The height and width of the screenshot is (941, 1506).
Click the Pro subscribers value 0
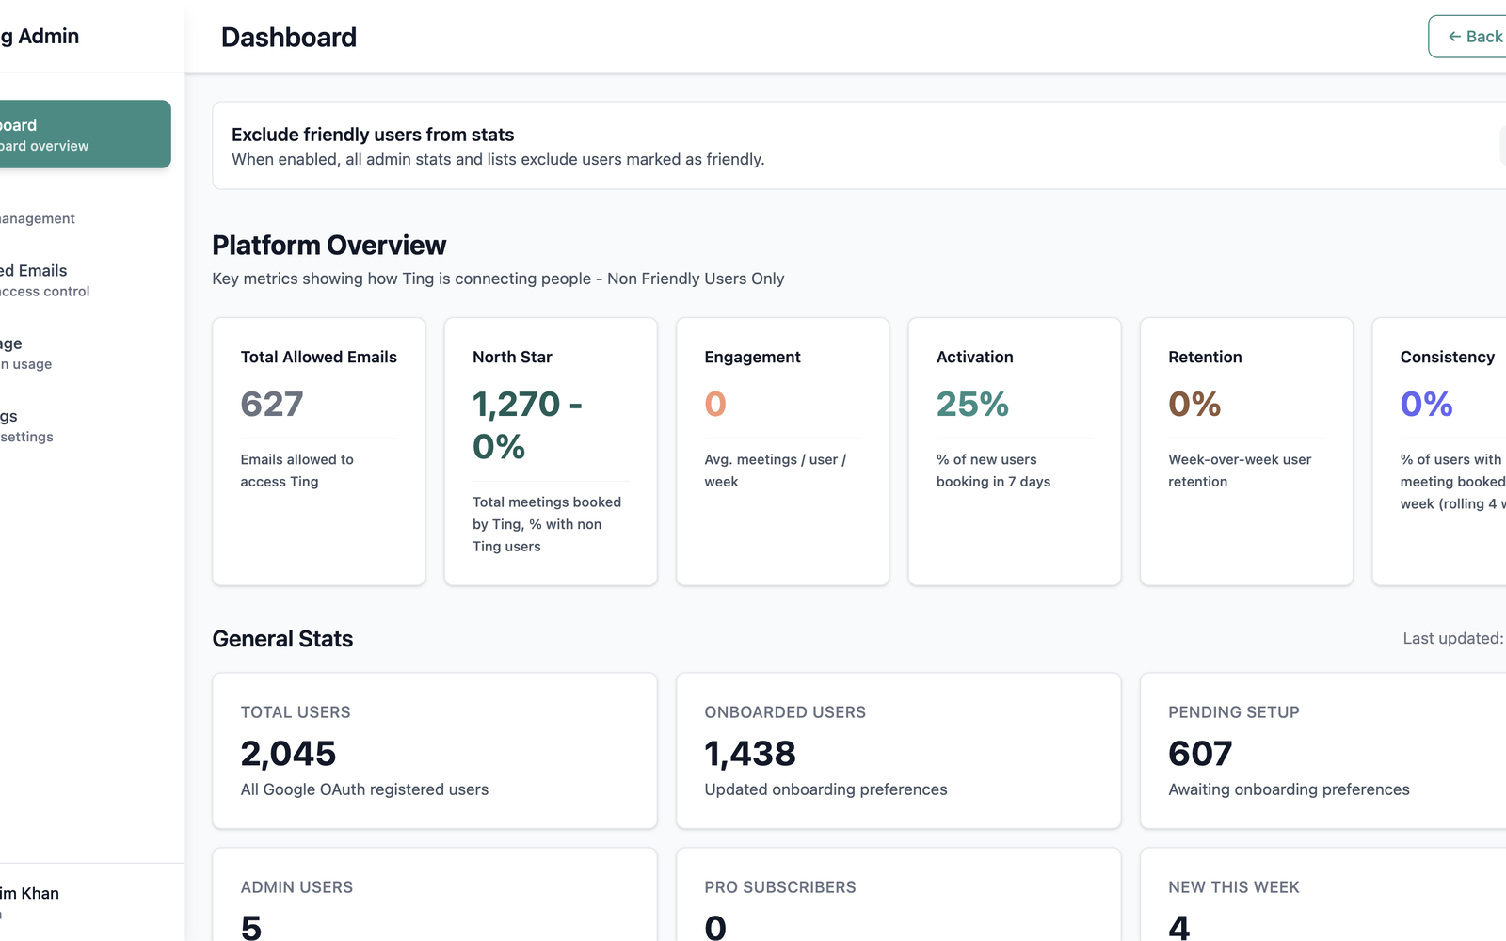click(x=715, y=928)
